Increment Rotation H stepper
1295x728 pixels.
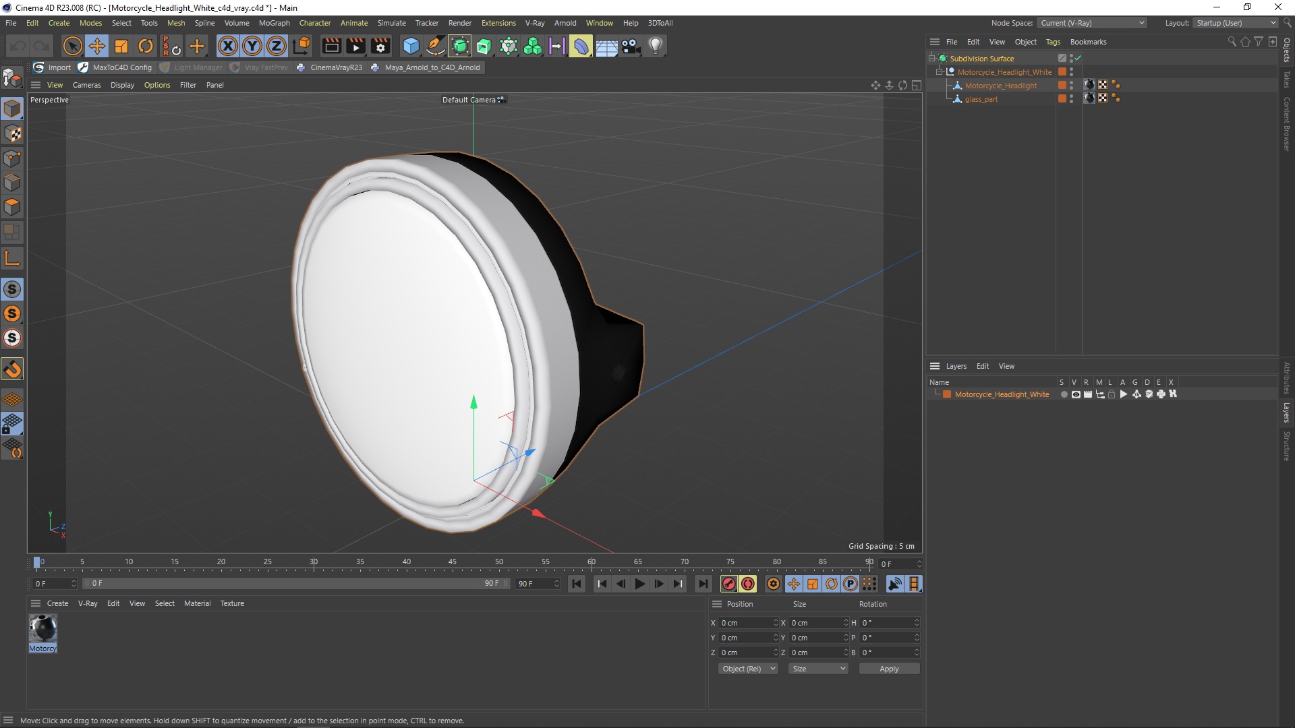click(917, 620)
